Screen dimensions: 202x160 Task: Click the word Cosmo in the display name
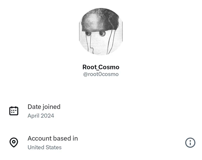pyautogui.click(x=109, y=67)
